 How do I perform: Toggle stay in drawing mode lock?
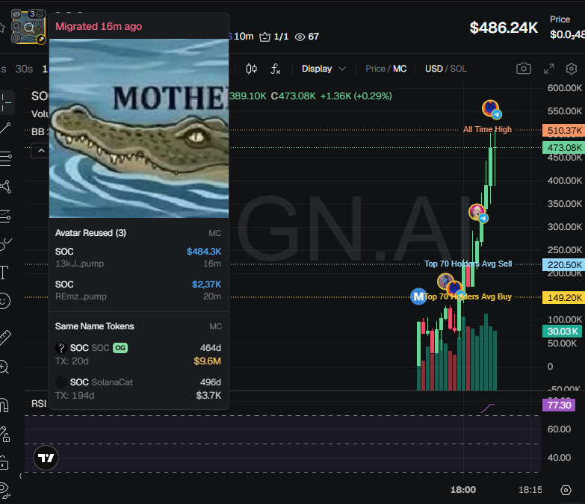4,435
